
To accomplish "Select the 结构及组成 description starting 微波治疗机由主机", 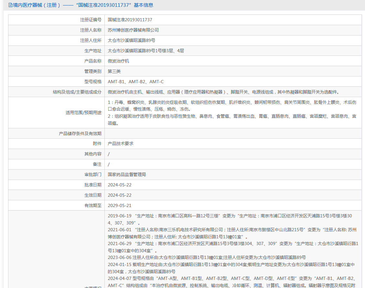I will click(x=224, y=92).
